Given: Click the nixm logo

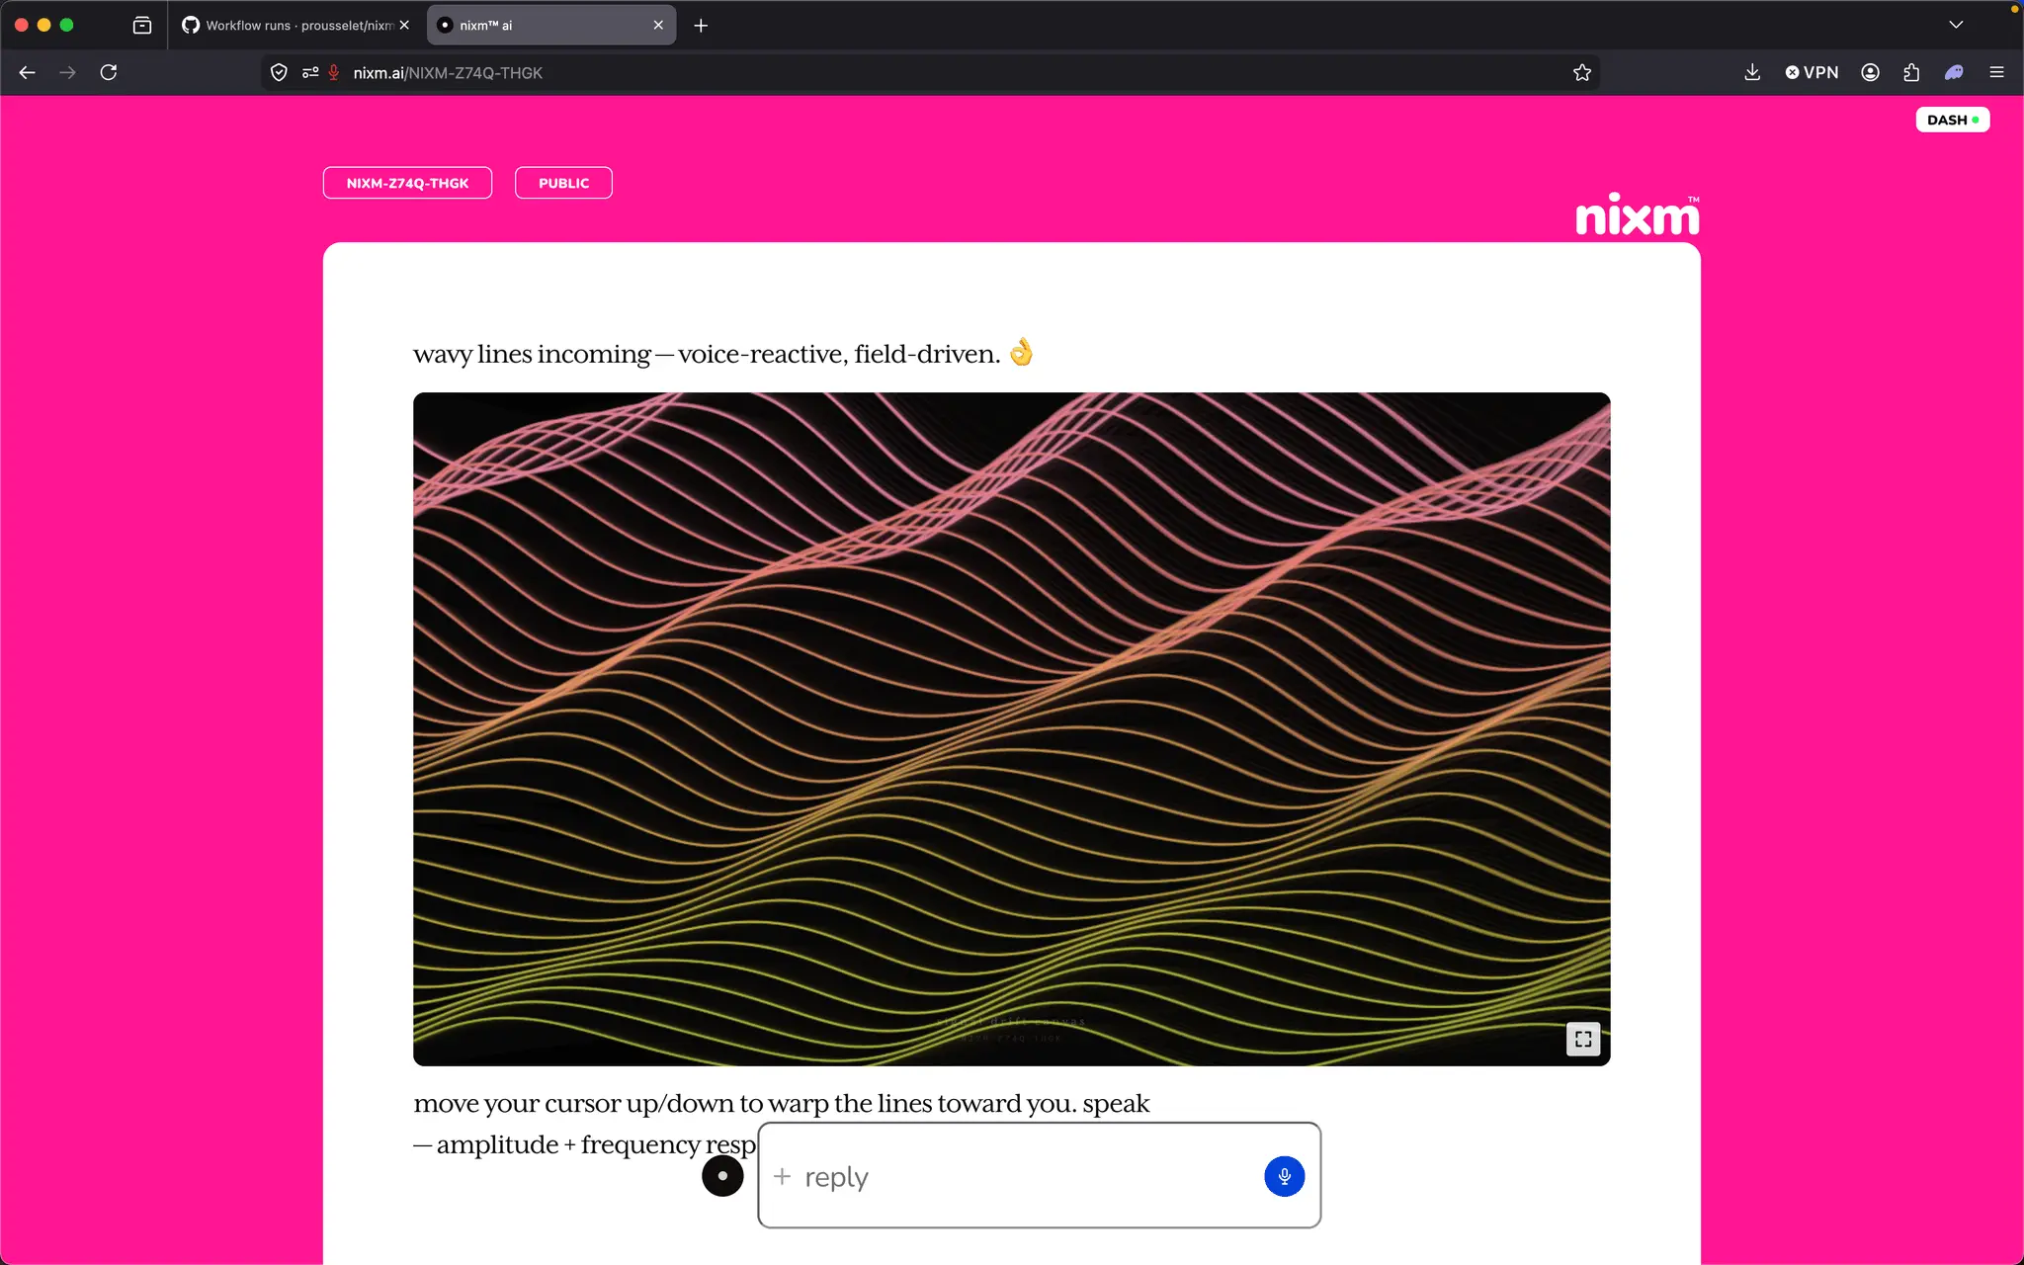Looking at the screenshot, I should (x=1637, y=214).
